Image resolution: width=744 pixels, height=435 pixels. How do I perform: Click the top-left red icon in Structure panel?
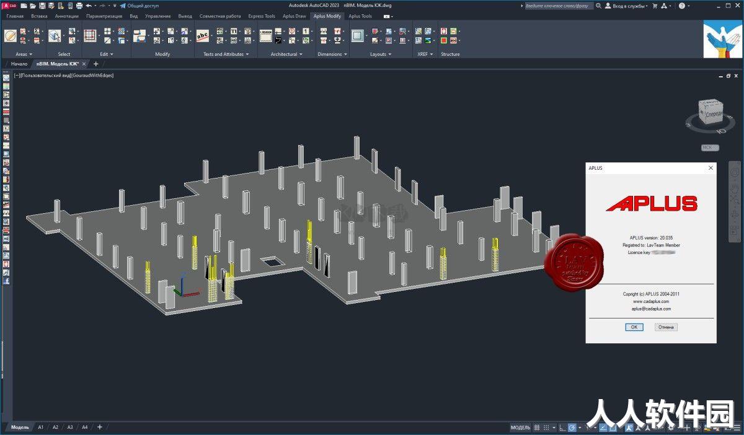pos(444,31)
